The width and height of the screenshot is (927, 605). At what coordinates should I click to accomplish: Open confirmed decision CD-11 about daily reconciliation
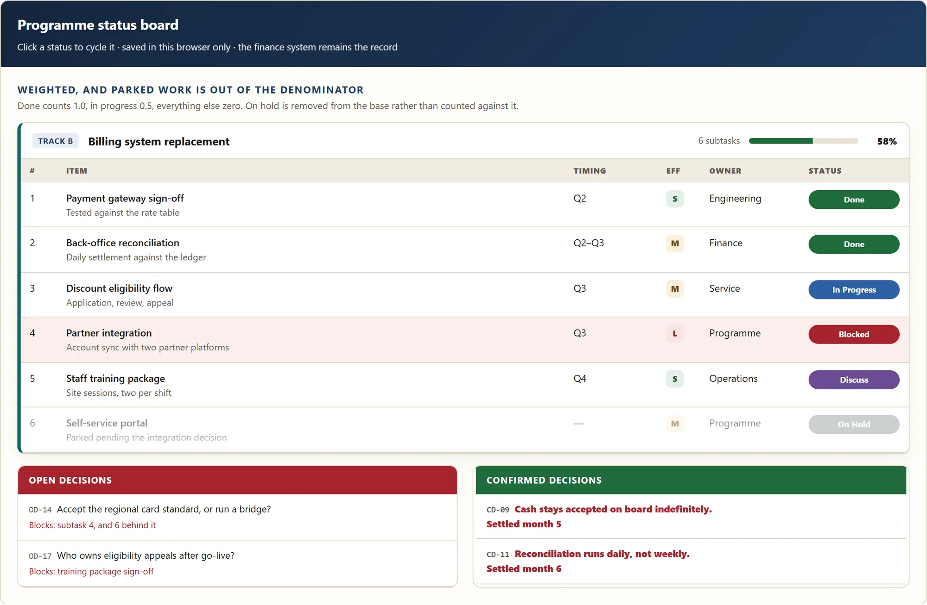[x=691, y=561]
